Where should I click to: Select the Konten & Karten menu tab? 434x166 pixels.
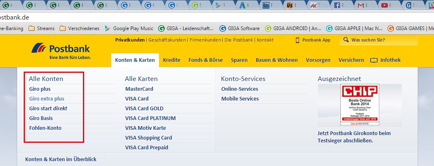click(x=135, y=60)
